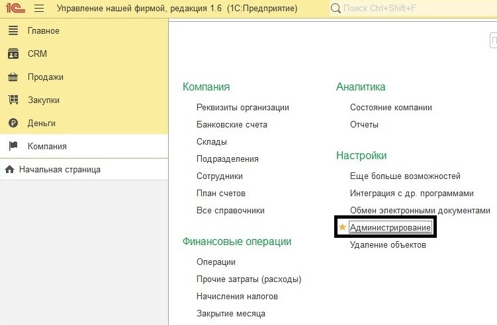Open Банковские счета list
Viewport: 497px width, 325px height.
click(232, 125)
